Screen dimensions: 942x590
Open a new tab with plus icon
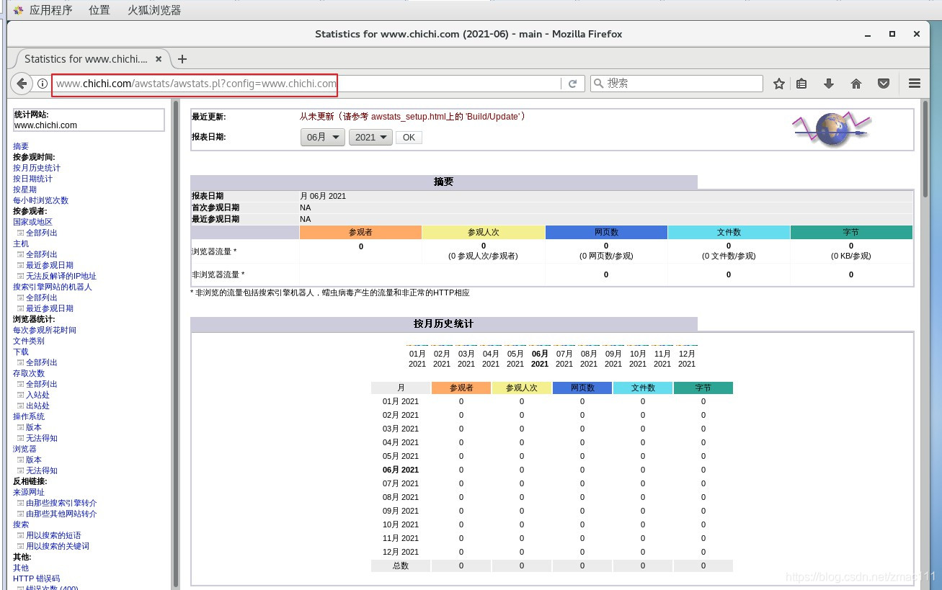[x=182, y=59]
